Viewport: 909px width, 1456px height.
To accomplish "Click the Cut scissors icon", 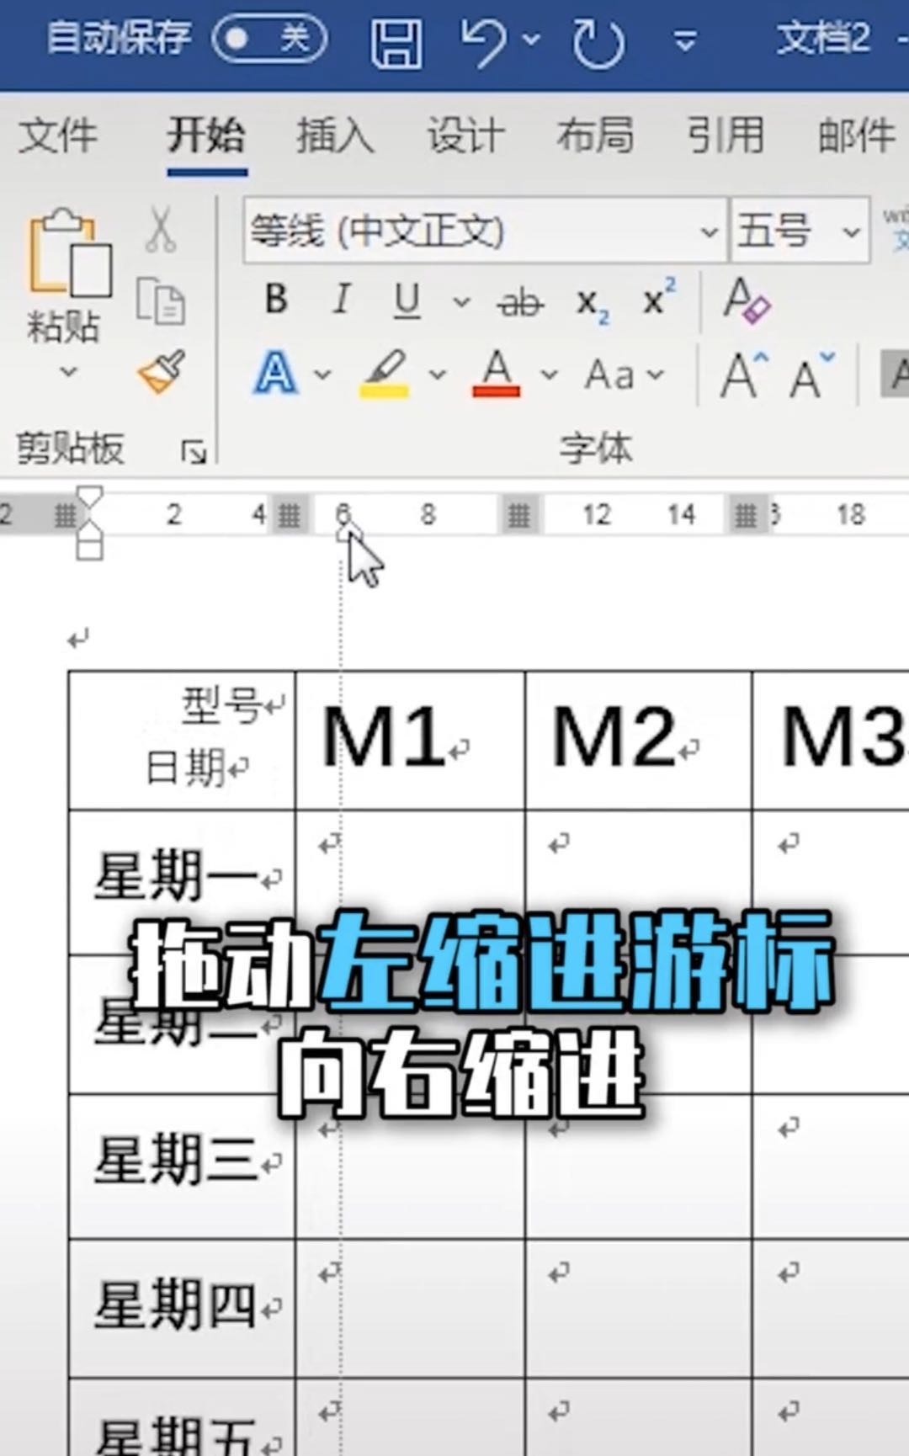I will [x=160, y=229].
